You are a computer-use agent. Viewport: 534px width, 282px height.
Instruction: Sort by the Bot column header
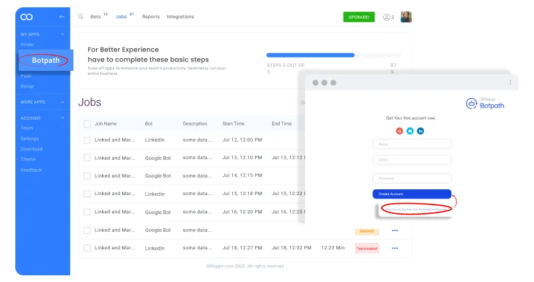pos(149,124)
